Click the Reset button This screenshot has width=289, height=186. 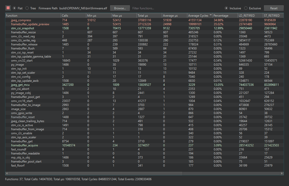[x=274, y=8]
